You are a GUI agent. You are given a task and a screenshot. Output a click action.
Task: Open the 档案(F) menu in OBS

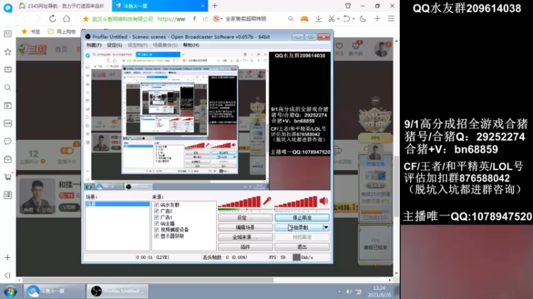coord(94,45)
